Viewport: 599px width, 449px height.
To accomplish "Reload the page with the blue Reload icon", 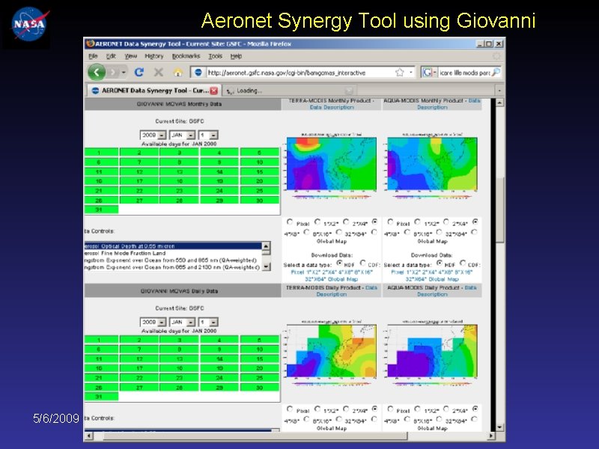I will tap(139, 72).
